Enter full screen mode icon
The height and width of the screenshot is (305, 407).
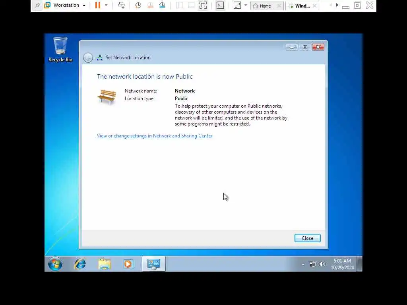(203, 5)
